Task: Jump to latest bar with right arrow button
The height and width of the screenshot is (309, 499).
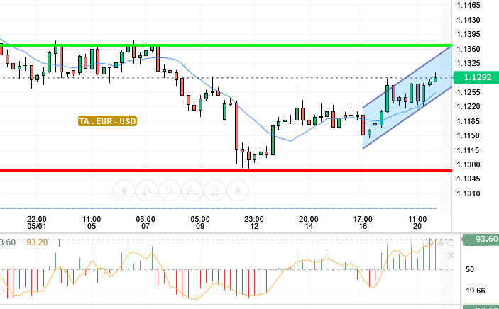Action: tap(237, 191)
